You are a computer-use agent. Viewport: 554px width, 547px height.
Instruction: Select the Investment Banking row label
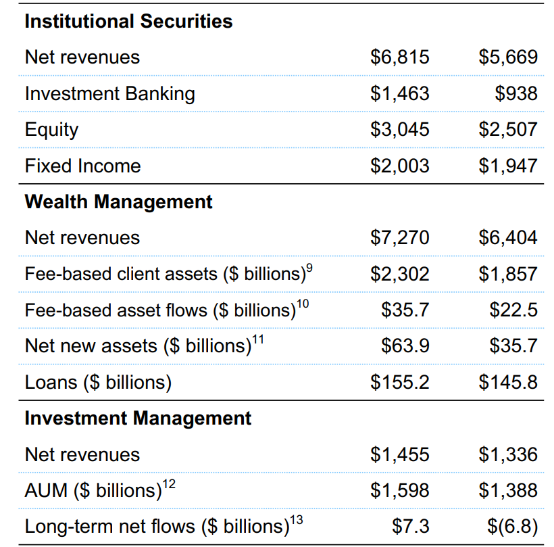coord(110,94)
